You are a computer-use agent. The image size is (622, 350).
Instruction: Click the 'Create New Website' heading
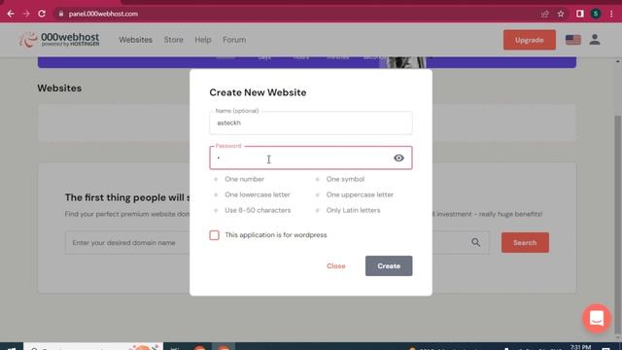tap(258, 92)
